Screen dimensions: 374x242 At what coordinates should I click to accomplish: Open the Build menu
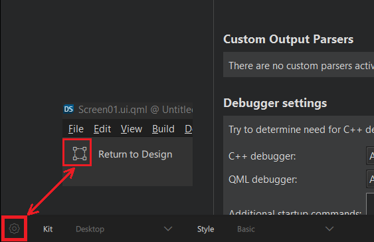pyautogui.click(x=163, y=129)
